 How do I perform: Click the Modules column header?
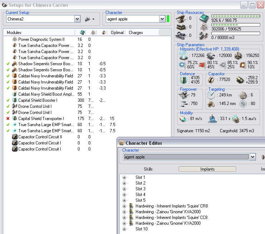[39, 32]
